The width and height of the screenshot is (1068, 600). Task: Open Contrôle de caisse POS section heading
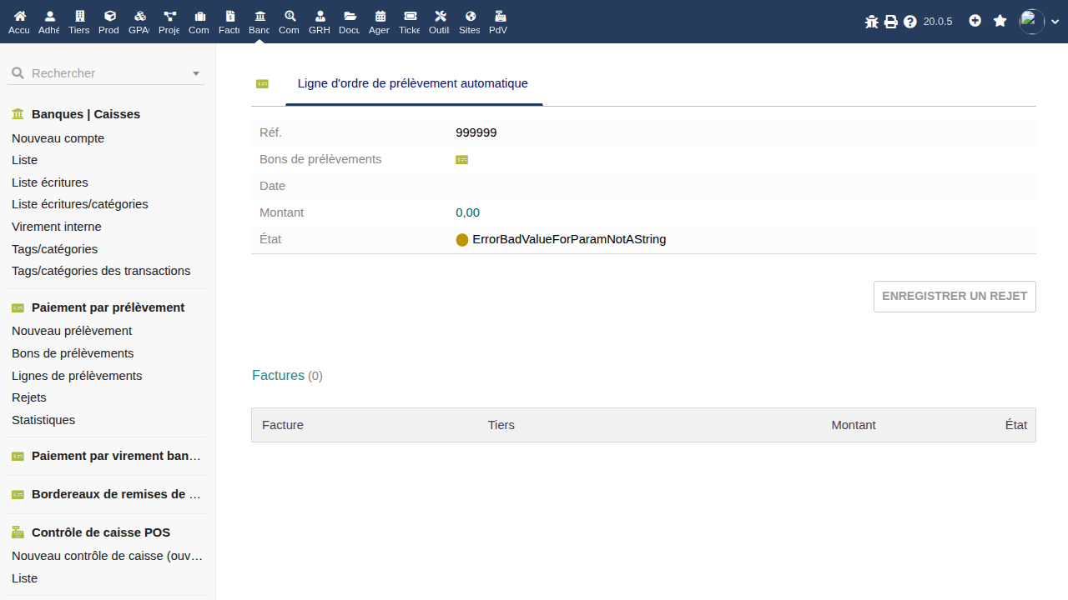pyautogui.click(x=101, y=532)
